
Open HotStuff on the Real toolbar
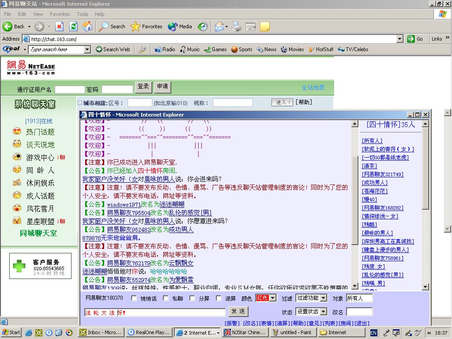click(321, 49)
